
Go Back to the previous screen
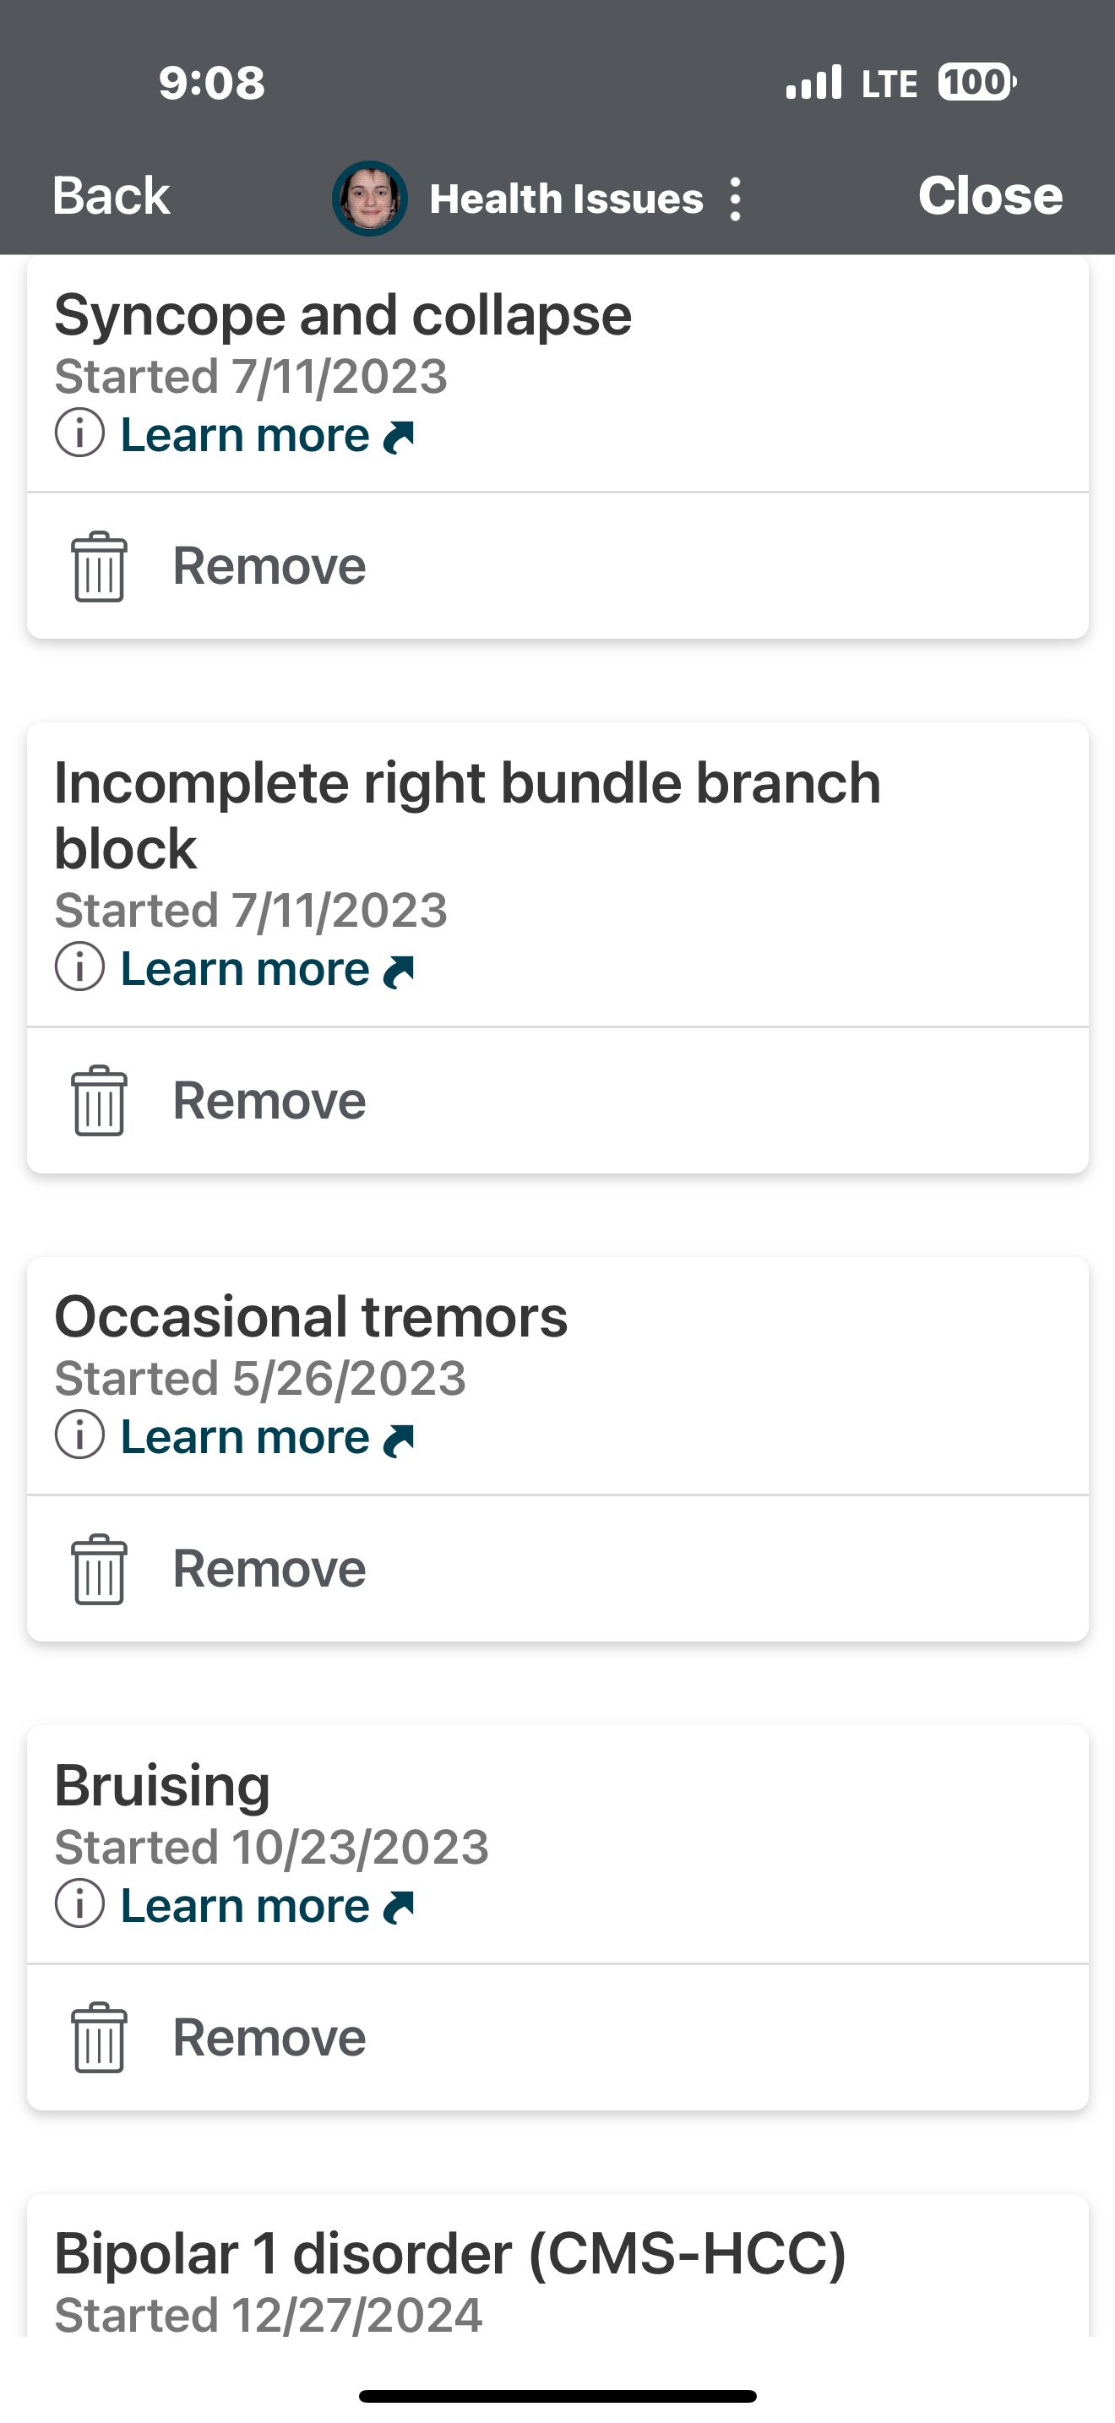tap(111, 196)
